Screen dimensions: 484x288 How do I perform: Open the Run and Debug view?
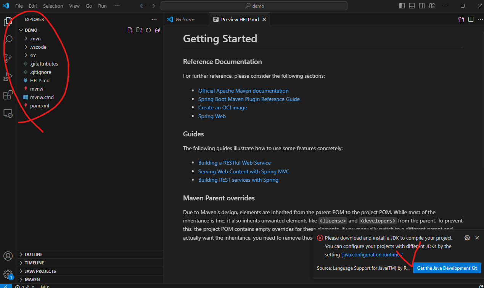coord(8,76)
